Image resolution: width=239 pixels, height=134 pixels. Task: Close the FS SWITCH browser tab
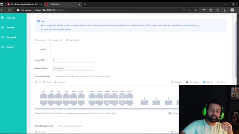[80, 4]
